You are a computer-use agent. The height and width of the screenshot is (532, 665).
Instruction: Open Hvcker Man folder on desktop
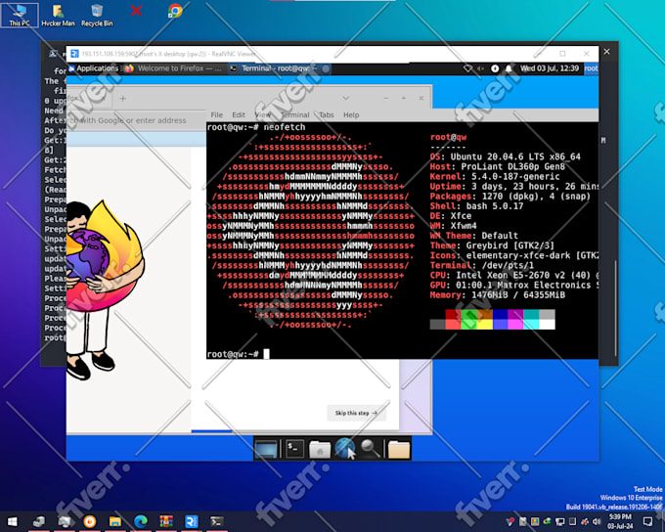(x=58, y=16)
